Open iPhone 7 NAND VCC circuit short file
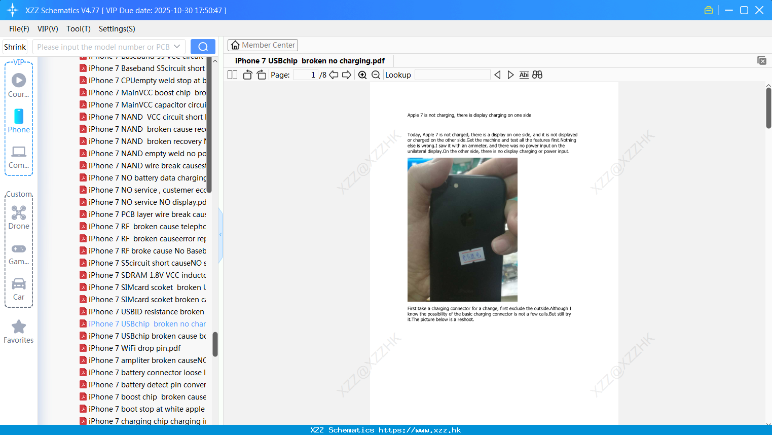This screenshot has height=435, width=772. (143, 117)
